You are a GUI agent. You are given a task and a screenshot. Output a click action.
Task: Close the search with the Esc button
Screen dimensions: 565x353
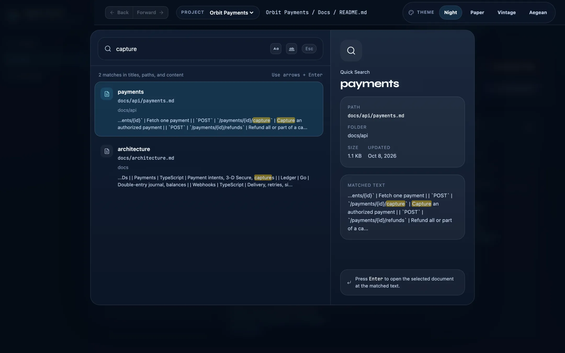309,49
